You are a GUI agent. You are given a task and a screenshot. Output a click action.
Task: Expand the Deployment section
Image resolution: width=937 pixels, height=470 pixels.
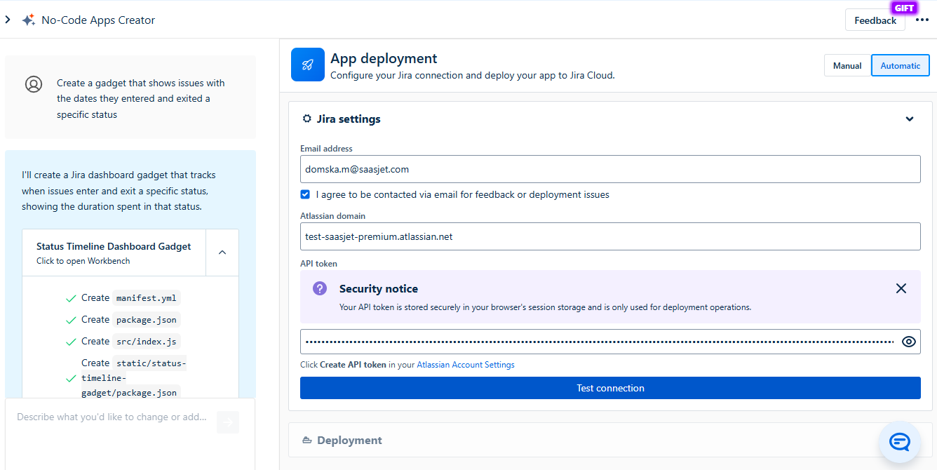click(x=349, y=441)
